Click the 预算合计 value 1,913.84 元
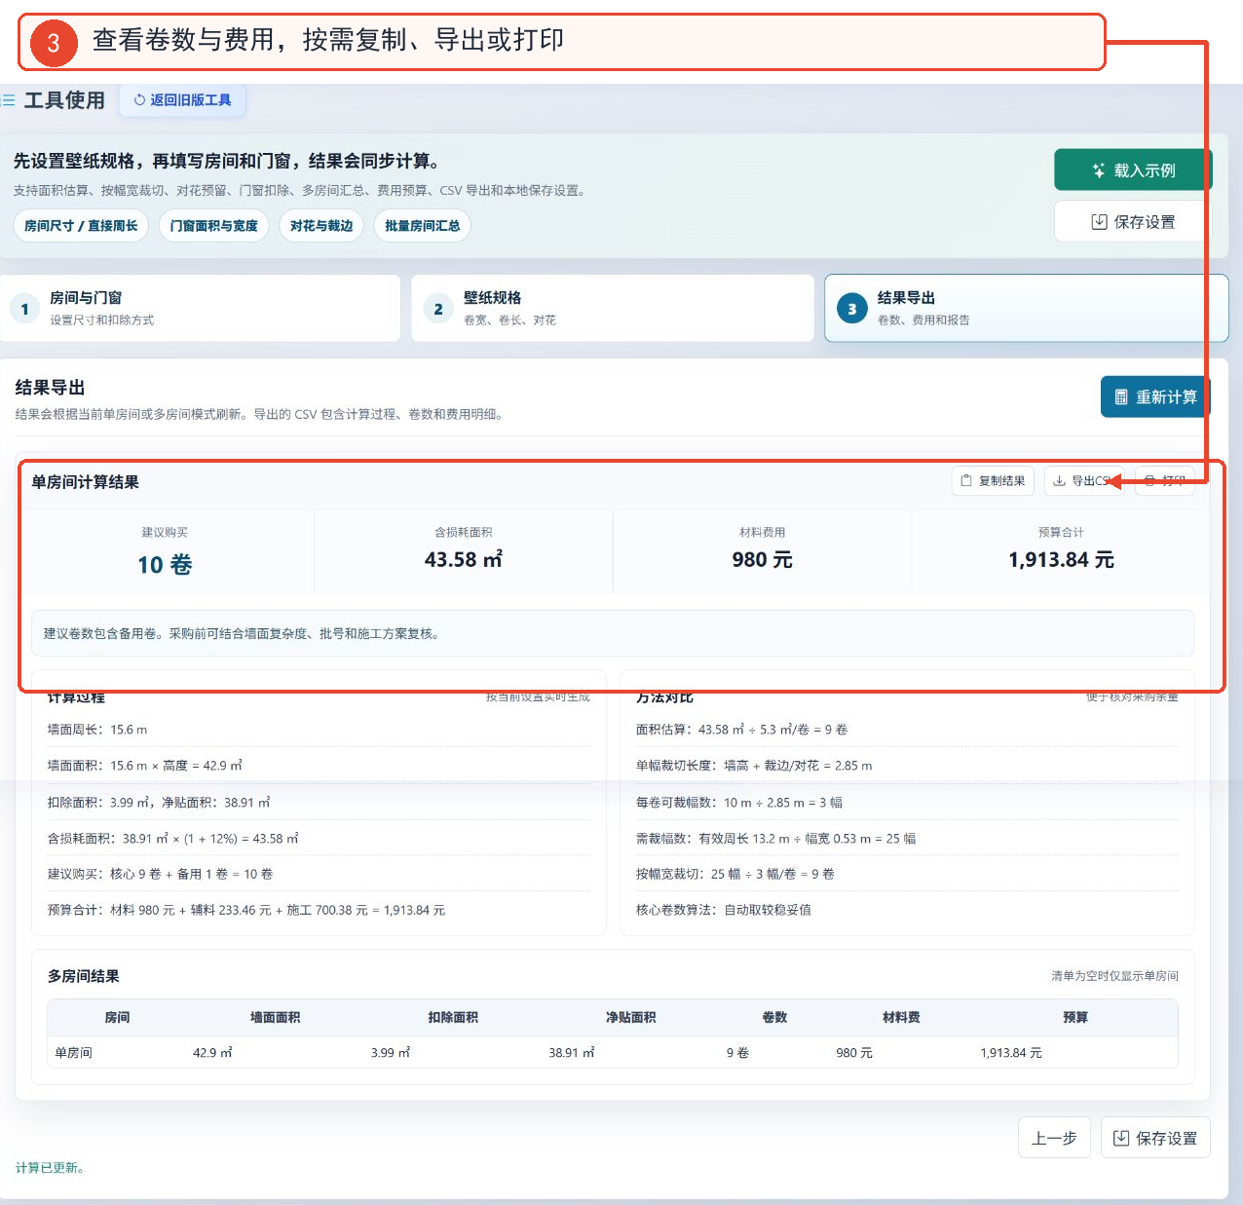1243x1205 pixels. pyautogui.click(x=1061, y=560)
